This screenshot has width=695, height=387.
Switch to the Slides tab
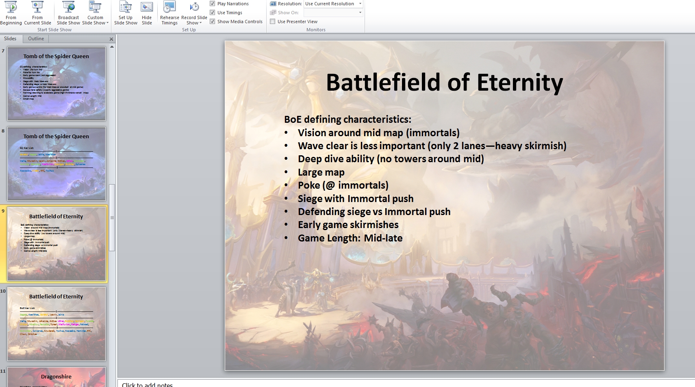10,39
